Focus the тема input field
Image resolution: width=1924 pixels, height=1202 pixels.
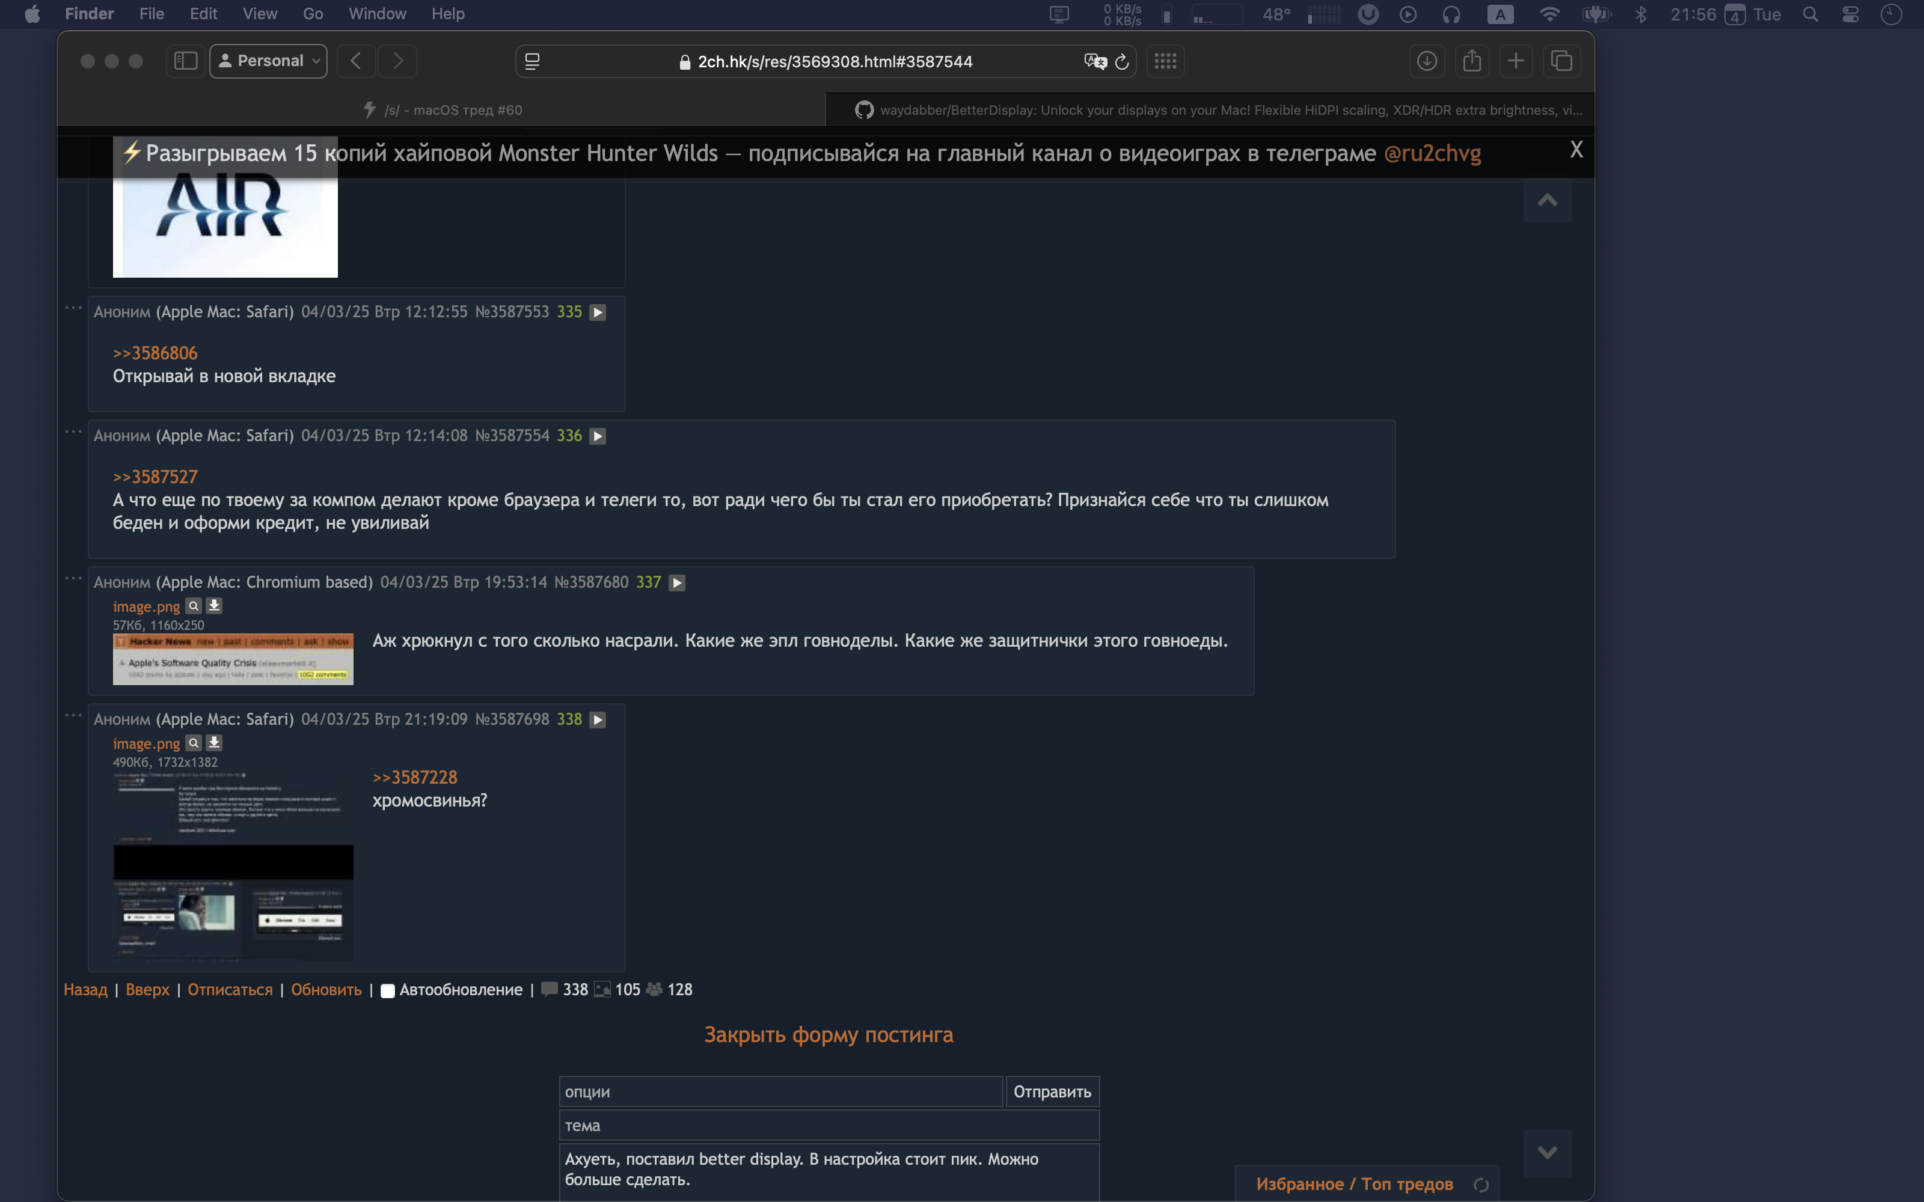(x=829, y=1125)
